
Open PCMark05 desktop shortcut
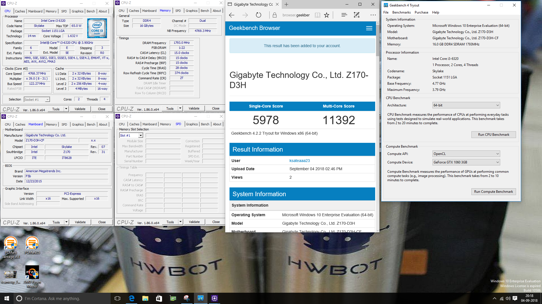(32, 245)
